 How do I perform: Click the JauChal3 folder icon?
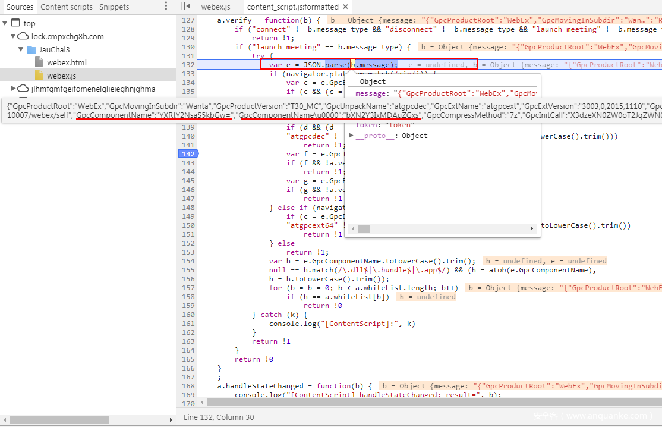(x=31, y=49)
